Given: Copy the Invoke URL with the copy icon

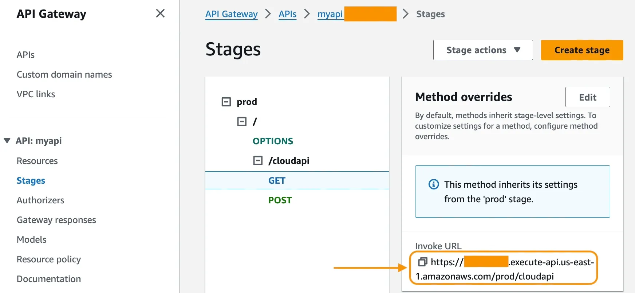Looking at the screenshot, I should [422, 262].
